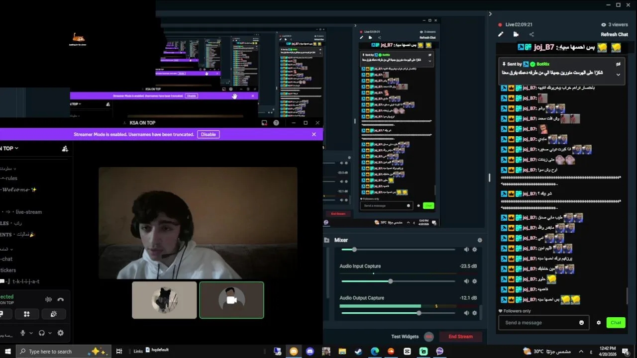Open t-k-l-i-j-a-t channel
Image resolution: width=637 pixels, height=358 pixels.
20,281
